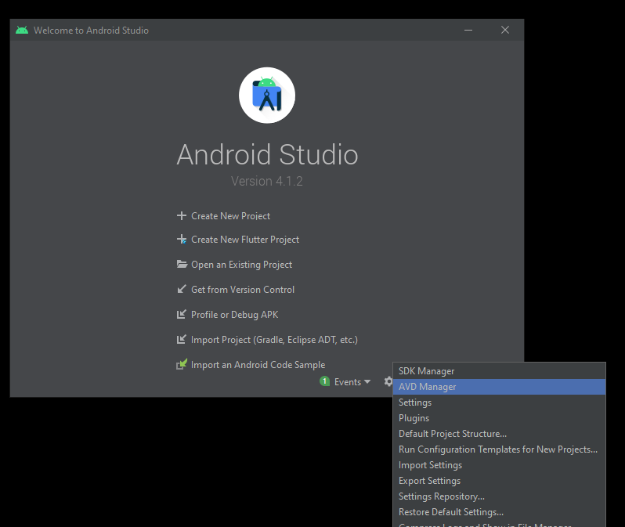The image size is (625, 527).
Task: Choose Export Settings menu item
Action: coord(499,481)
